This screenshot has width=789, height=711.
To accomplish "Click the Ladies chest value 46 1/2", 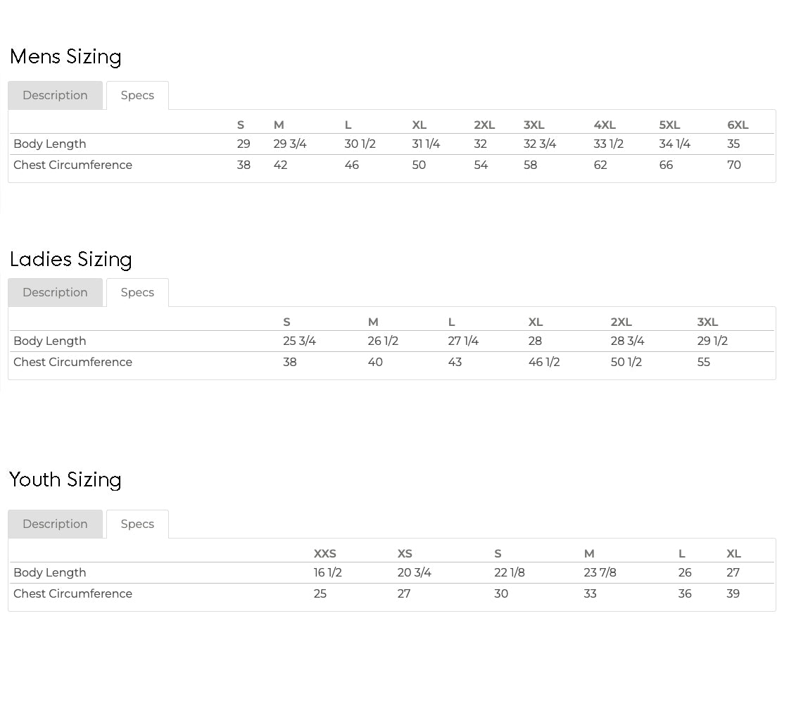I will 544,363.
